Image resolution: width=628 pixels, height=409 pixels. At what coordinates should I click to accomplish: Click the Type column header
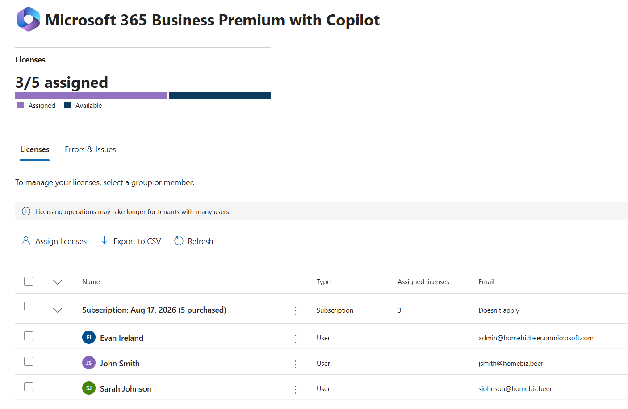(323, 282)
